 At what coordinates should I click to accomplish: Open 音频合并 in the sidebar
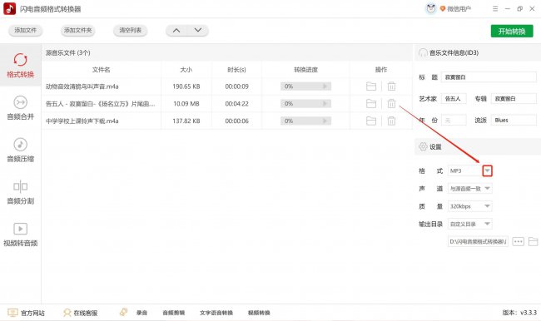coord(20,108)
